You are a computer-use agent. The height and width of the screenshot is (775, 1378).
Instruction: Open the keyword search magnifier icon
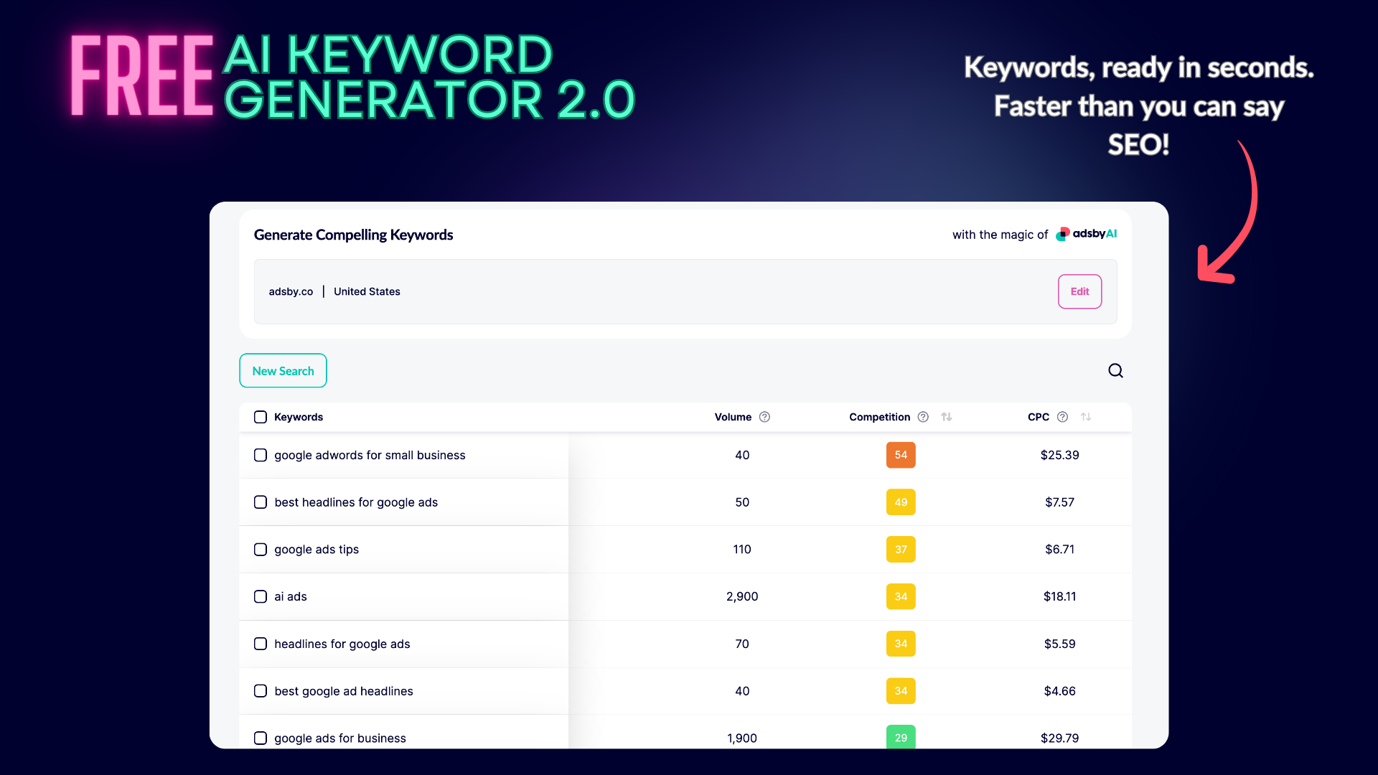[1115, 370]
